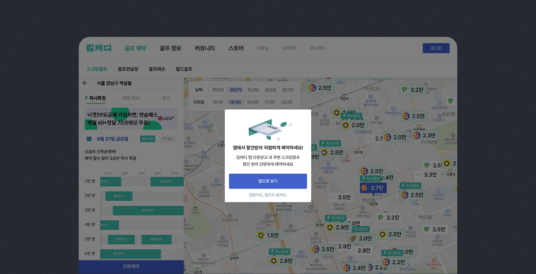Click the 서울 강남구 역삼동 heading

[x=114, y=83]
